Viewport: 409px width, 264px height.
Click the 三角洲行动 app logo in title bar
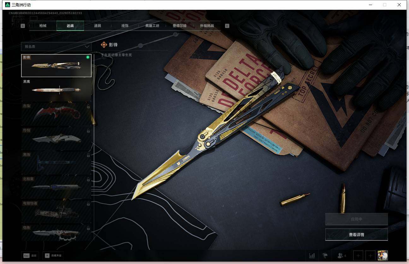[x=8, y=5]
